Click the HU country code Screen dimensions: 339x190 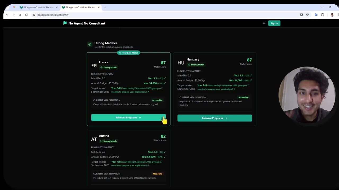(x=181, y=63)
